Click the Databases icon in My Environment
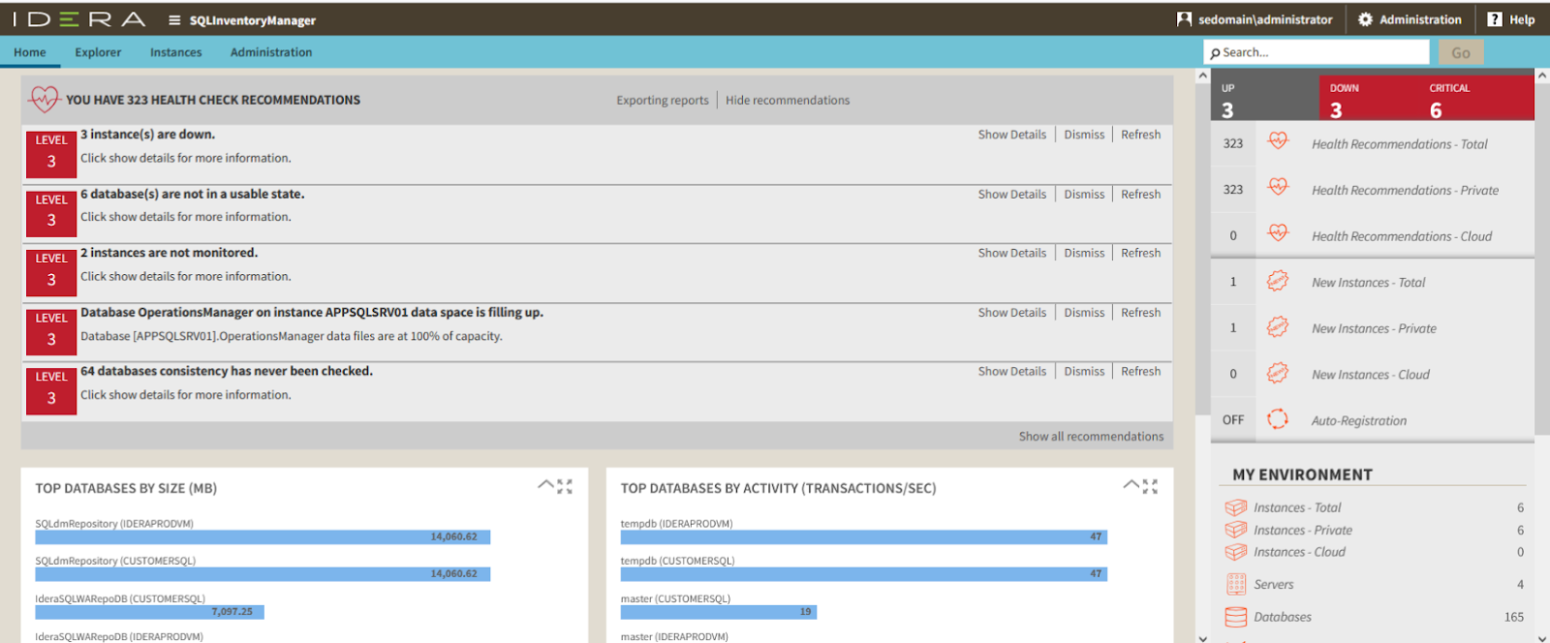 point(1236,617)
